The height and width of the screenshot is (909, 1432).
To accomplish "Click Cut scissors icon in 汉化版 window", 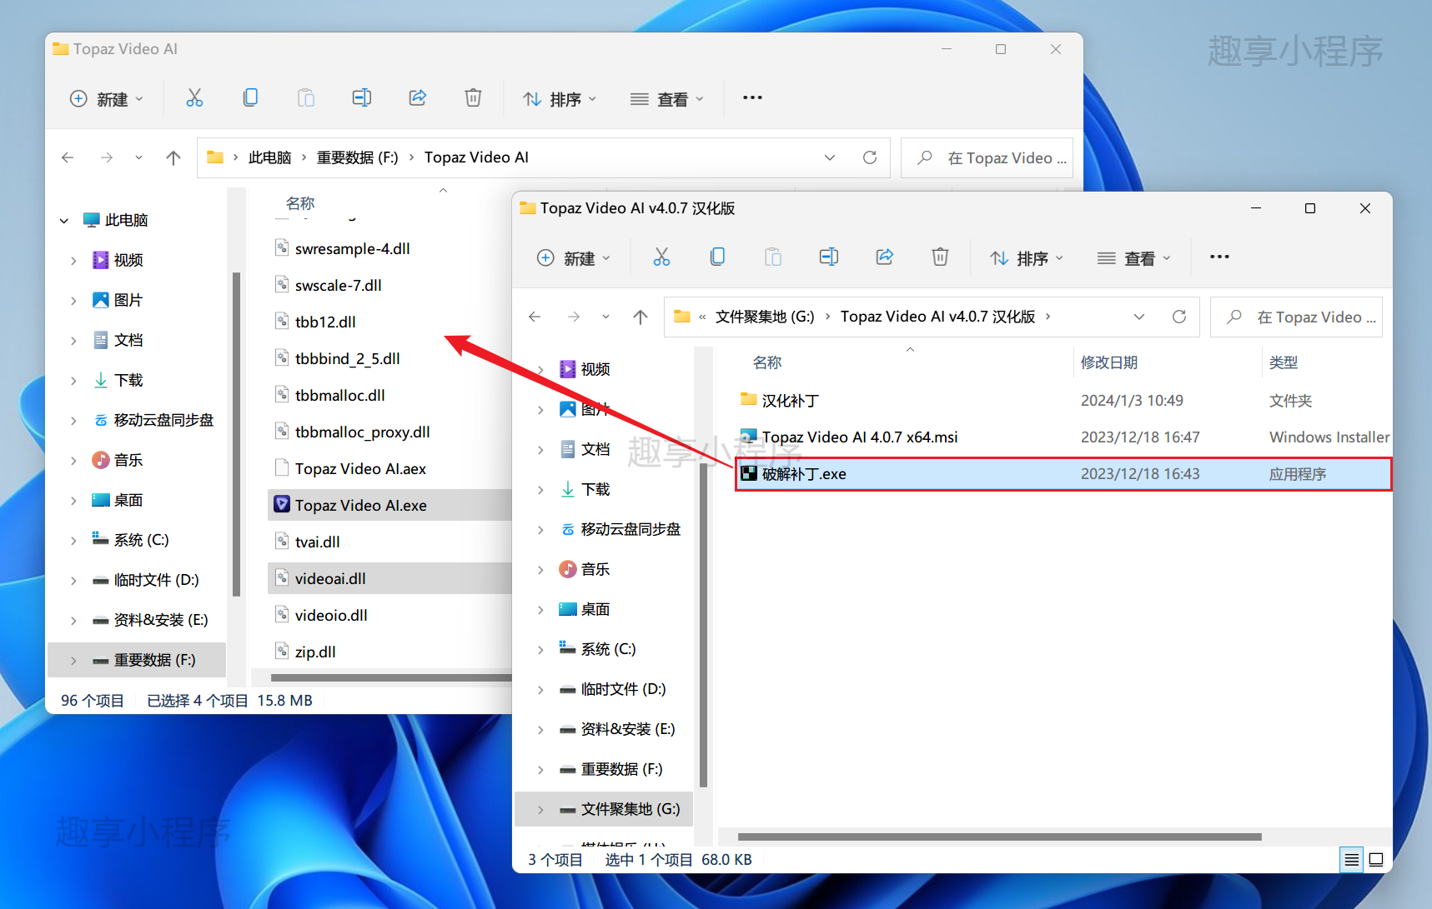I will click(661, 257).
